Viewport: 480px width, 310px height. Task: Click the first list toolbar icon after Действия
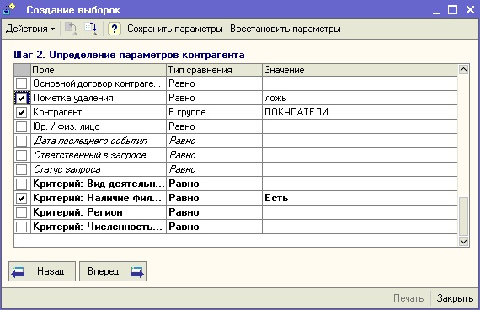[71, 29]
